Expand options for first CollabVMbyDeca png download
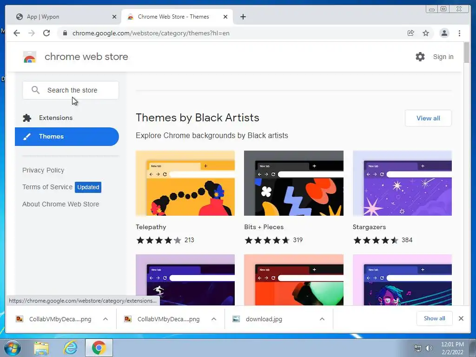Image resolution: width=476 pixels, height=357 pixels. tap(106, 319)
